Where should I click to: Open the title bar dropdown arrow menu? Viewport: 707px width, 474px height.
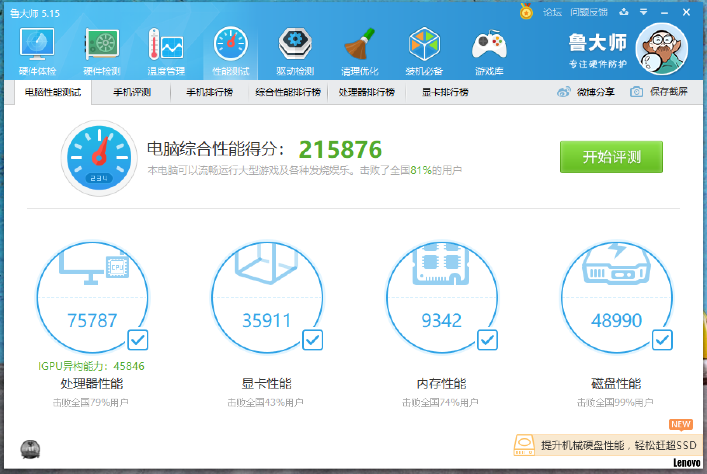pos(644,12)
